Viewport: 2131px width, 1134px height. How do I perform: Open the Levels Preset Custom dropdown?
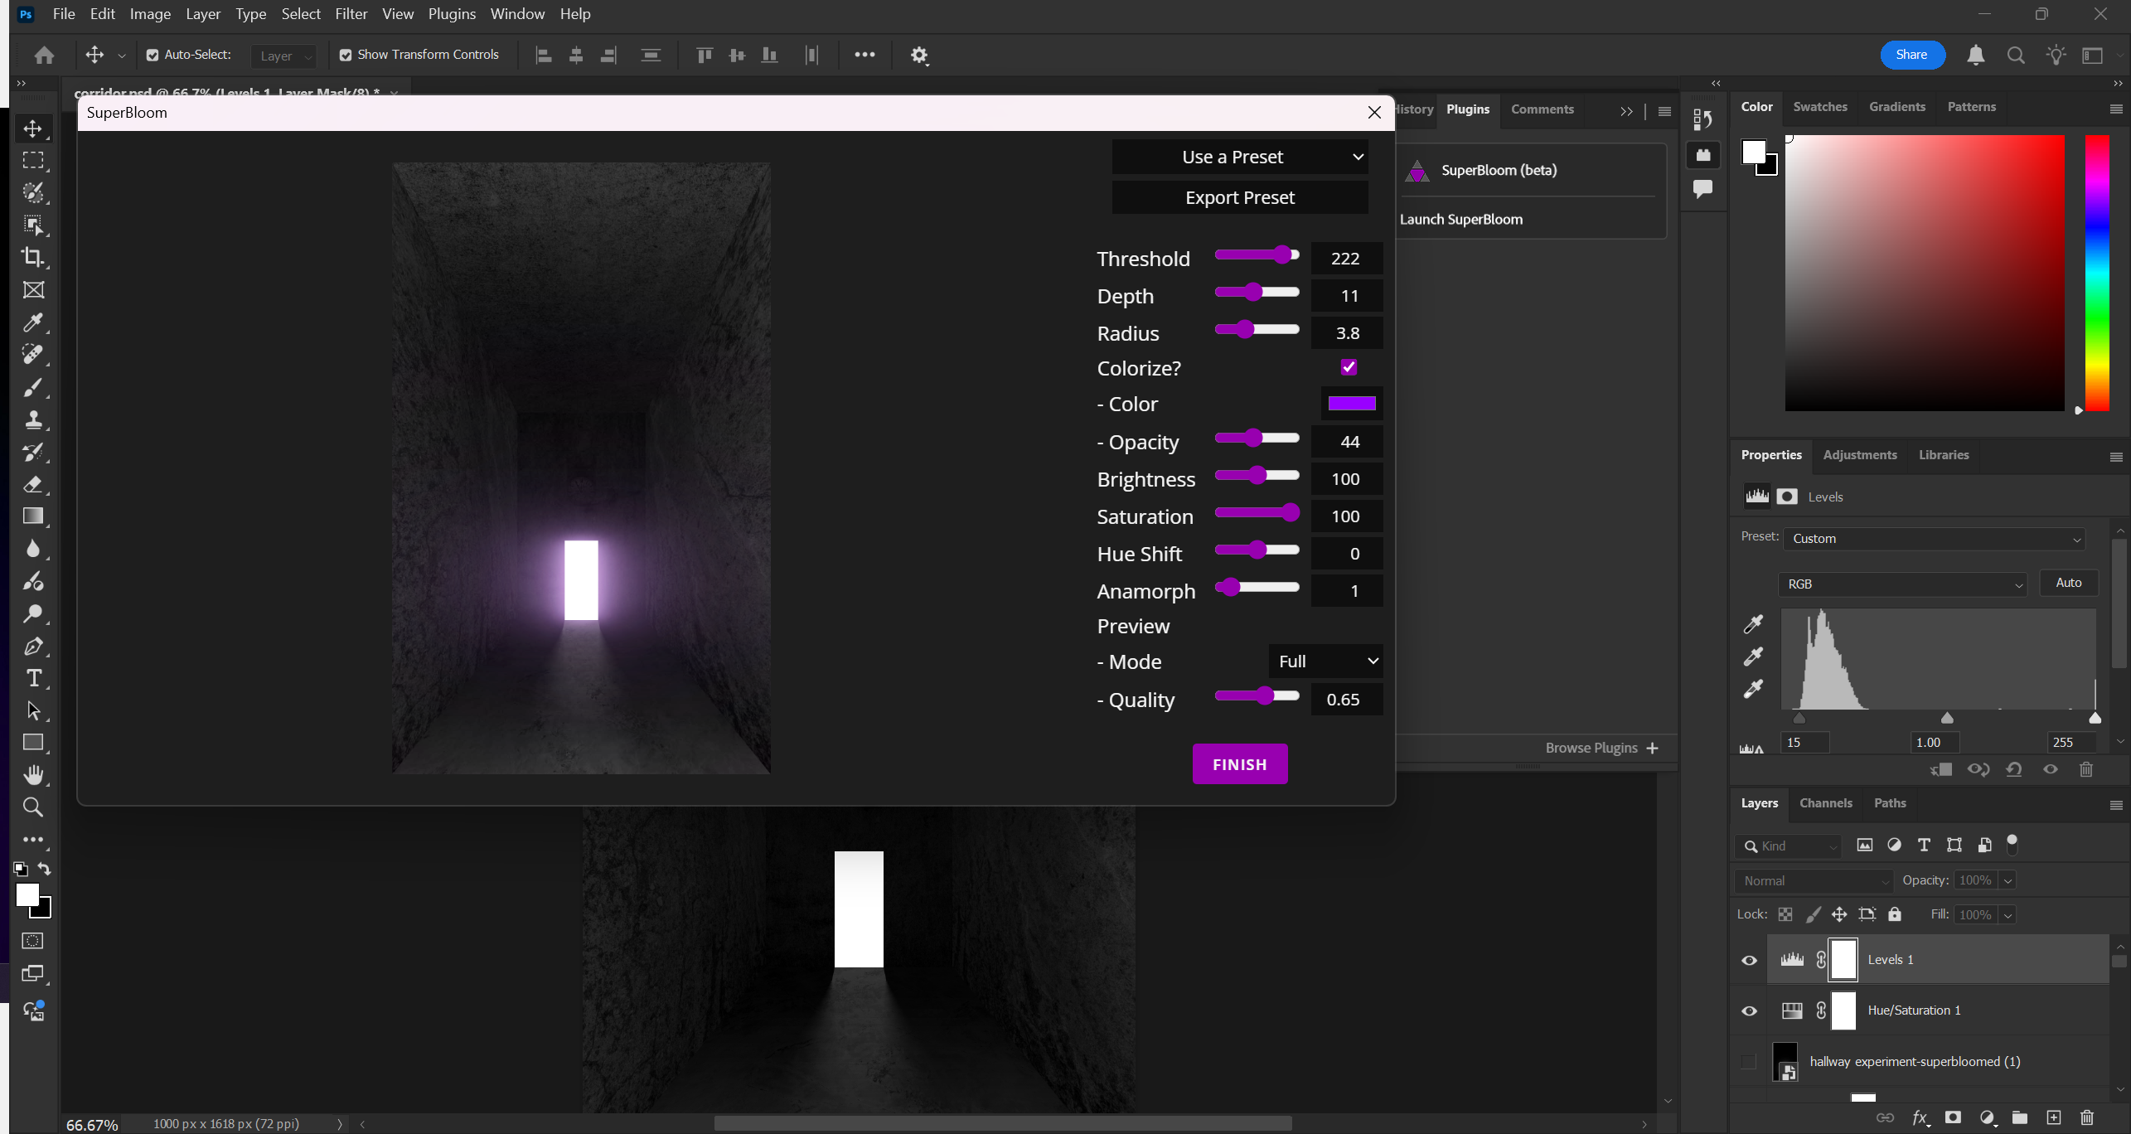coord(1934,539)
